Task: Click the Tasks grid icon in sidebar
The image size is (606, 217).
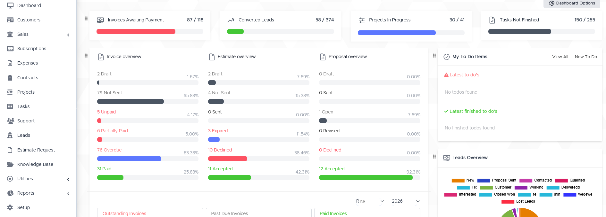Action: (x=10, y=106)
